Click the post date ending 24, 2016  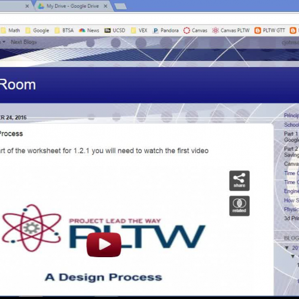click(x=13, y=117)
